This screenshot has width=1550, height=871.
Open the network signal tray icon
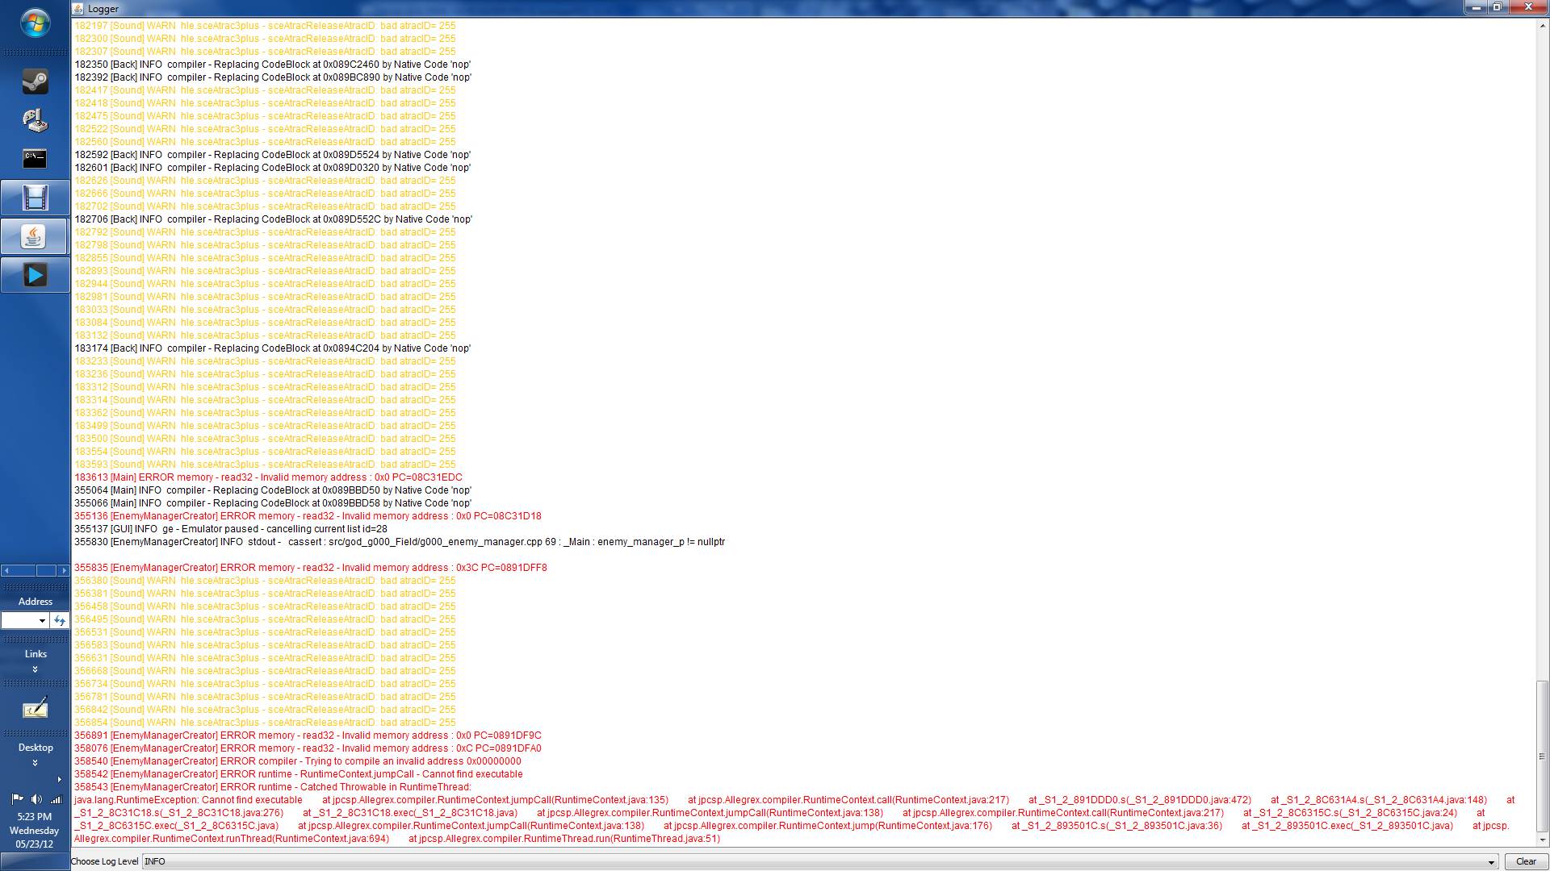56,799
